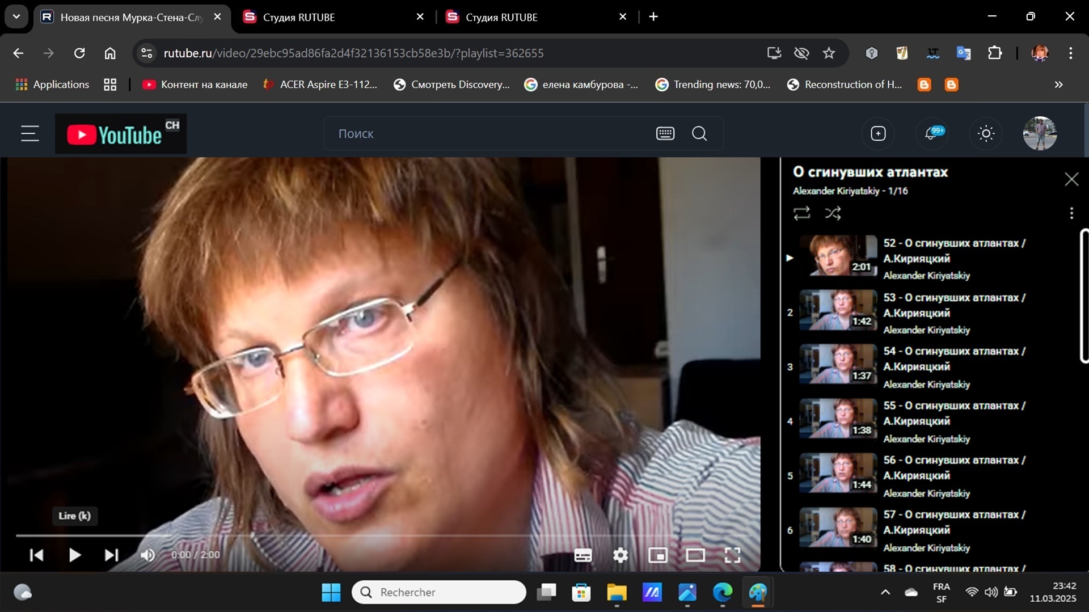
Task: Toggle subtitles on the video
Action: click(x=583, y=555)
